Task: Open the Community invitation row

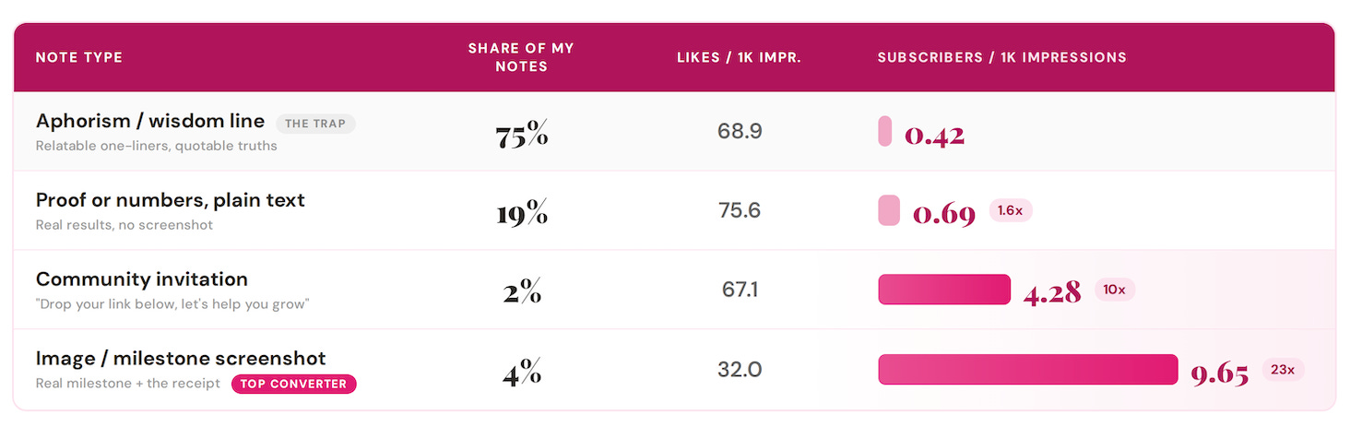Action: (x=674, y=290)
